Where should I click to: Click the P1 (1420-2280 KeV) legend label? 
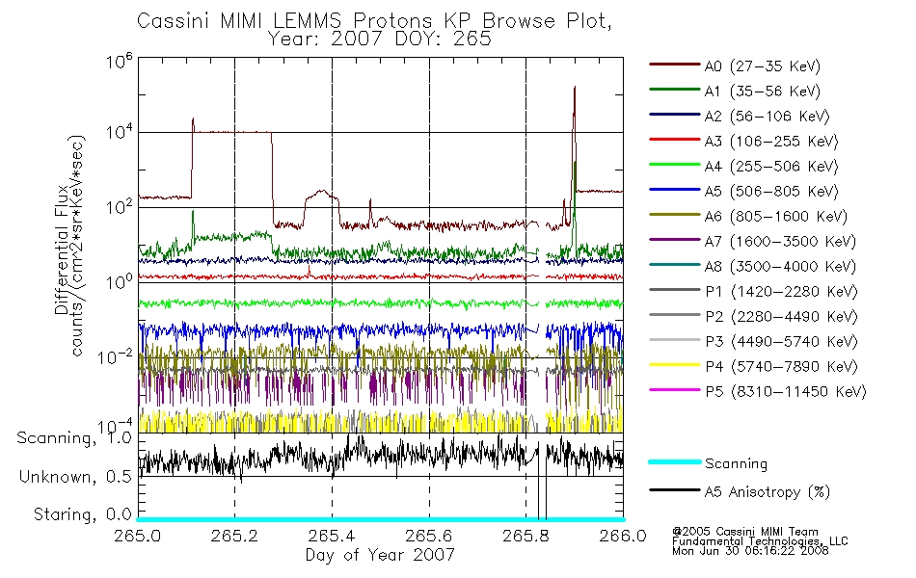(781, 292)
